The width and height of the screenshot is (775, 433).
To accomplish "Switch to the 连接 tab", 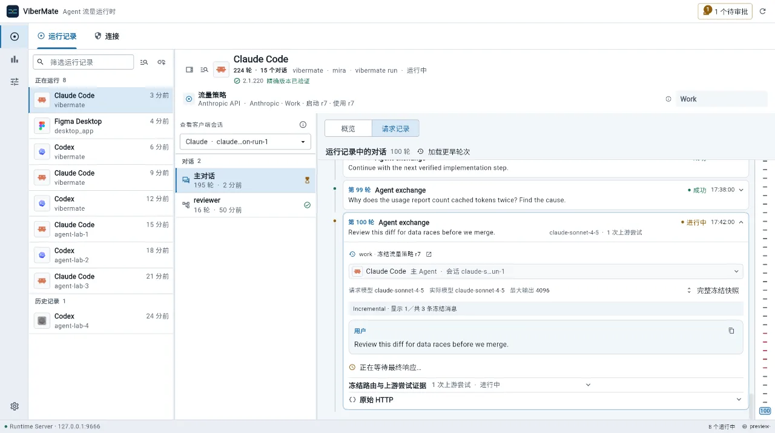I will tap(107, 36).
